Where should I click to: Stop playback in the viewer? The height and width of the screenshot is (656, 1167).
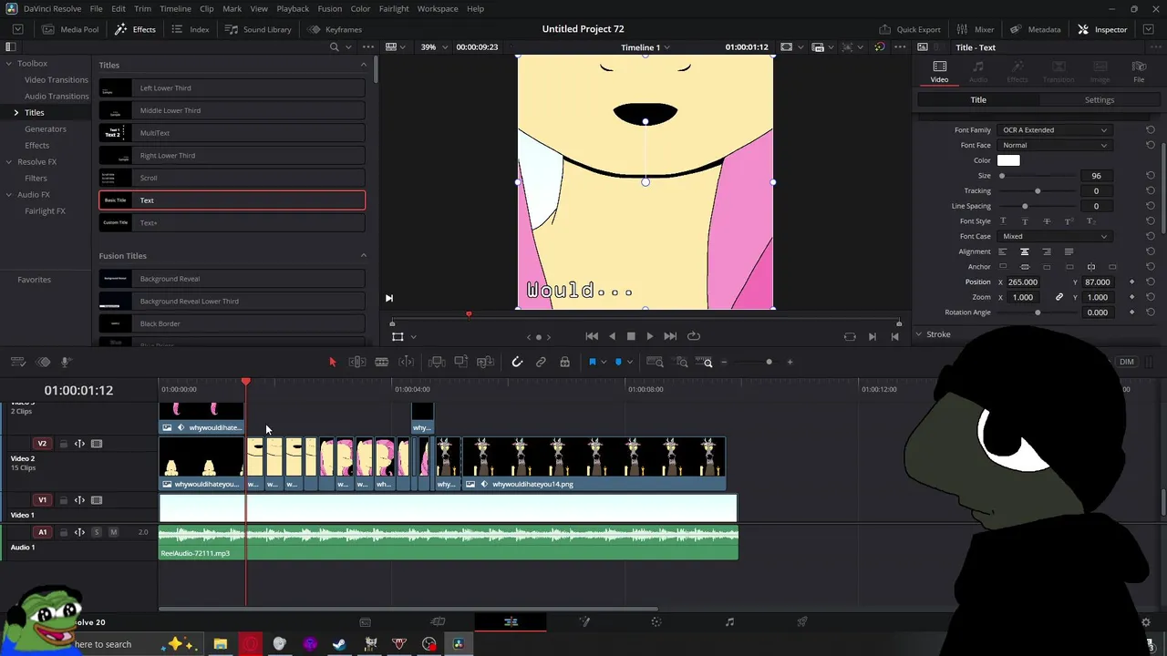tap(630, 336)
